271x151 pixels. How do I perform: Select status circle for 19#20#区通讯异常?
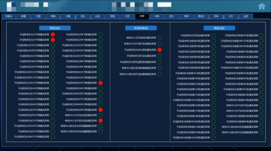pos(214,121)
